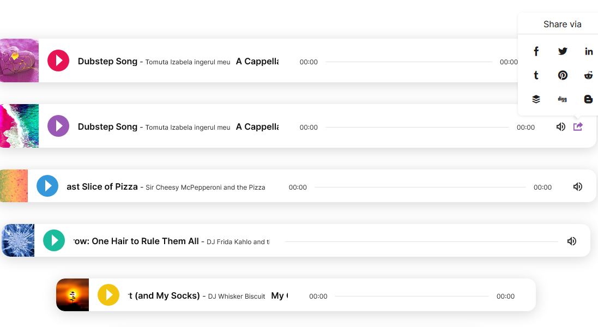Screen dimensions: 598x327
Task: Mute the One Hair to Rule Them All player
Action: (571, 241)
